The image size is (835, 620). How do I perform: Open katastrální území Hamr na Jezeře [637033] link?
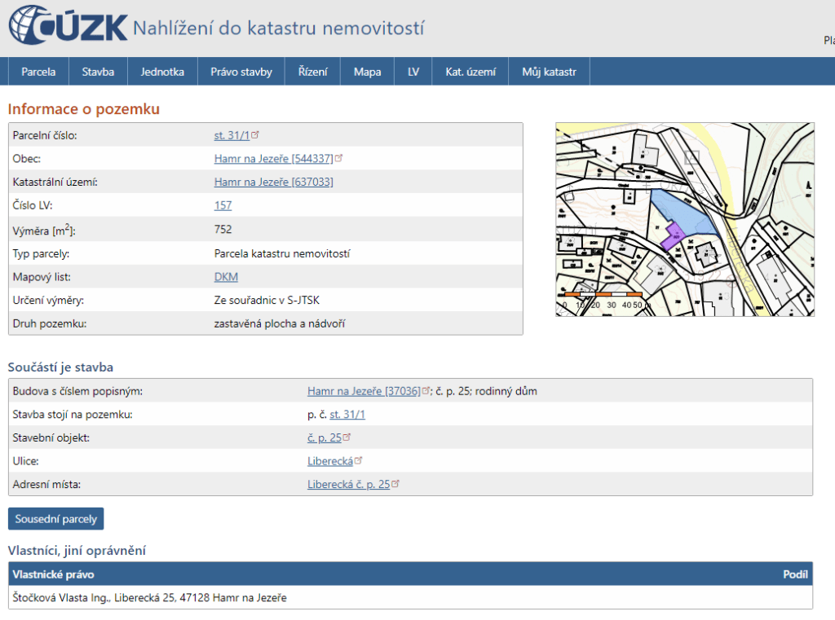pos(273,182)
